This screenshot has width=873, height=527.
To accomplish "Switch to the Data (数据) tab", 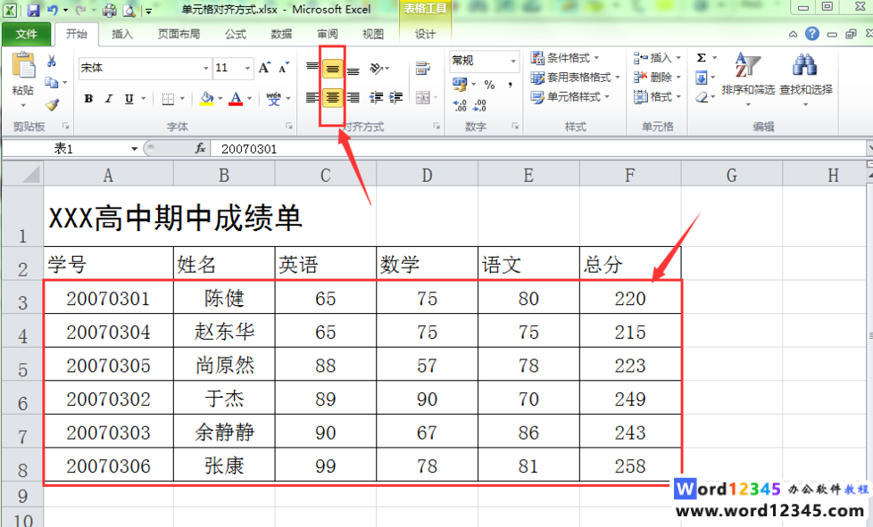I will point(281,35).
